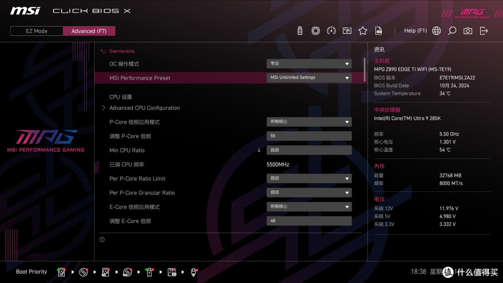Click the 18:38 clock in the bottom bar
This screenshot has height=283, width=503.
(x=418, y=272)
